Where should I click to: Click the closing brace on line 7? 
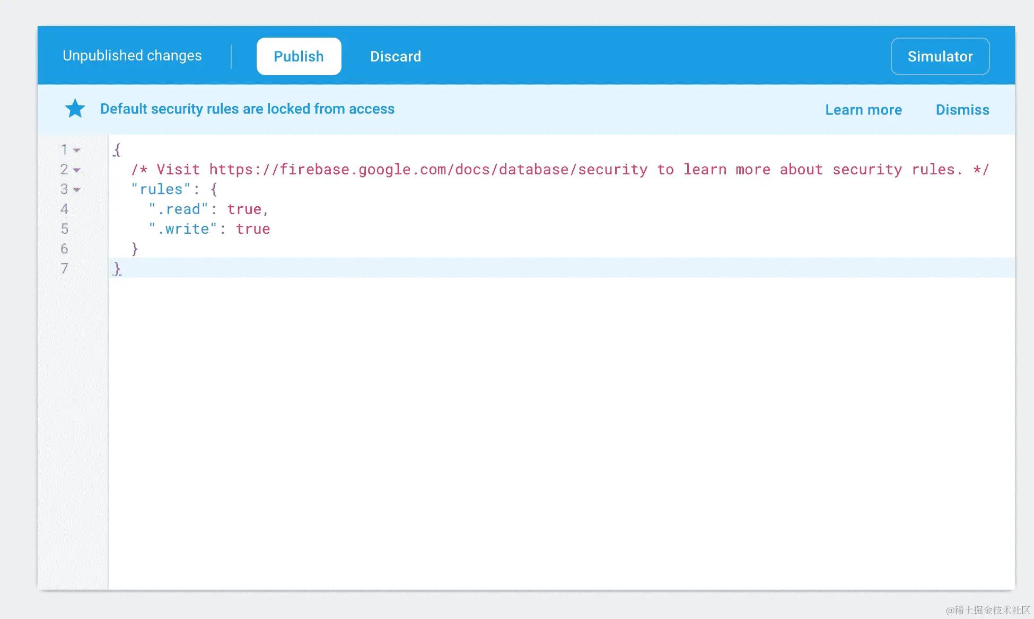pos(117,268)
